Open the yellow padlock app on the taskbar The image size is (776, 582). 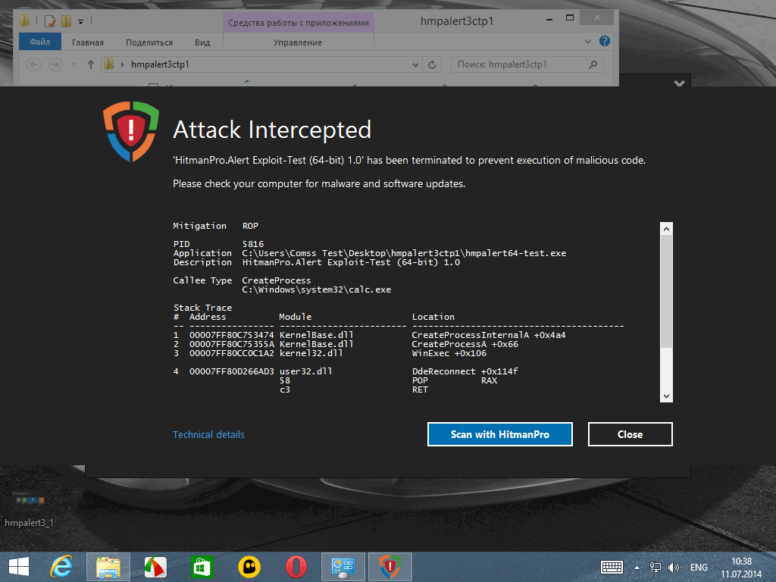pyautogui.click(x=249, y=566)
